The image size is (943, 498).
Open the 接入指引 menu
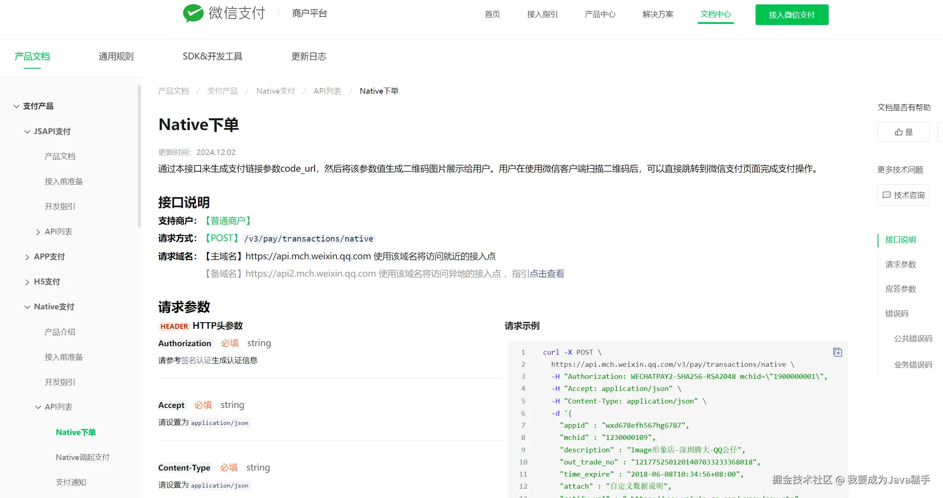[x=542, y=14]
